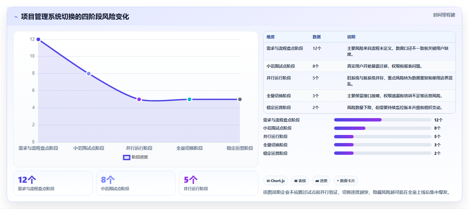Viewport: 469px width, 209px height.
Task: Click the 2个 value in the table
Action: pyautogui.click(x=316, y=108)
